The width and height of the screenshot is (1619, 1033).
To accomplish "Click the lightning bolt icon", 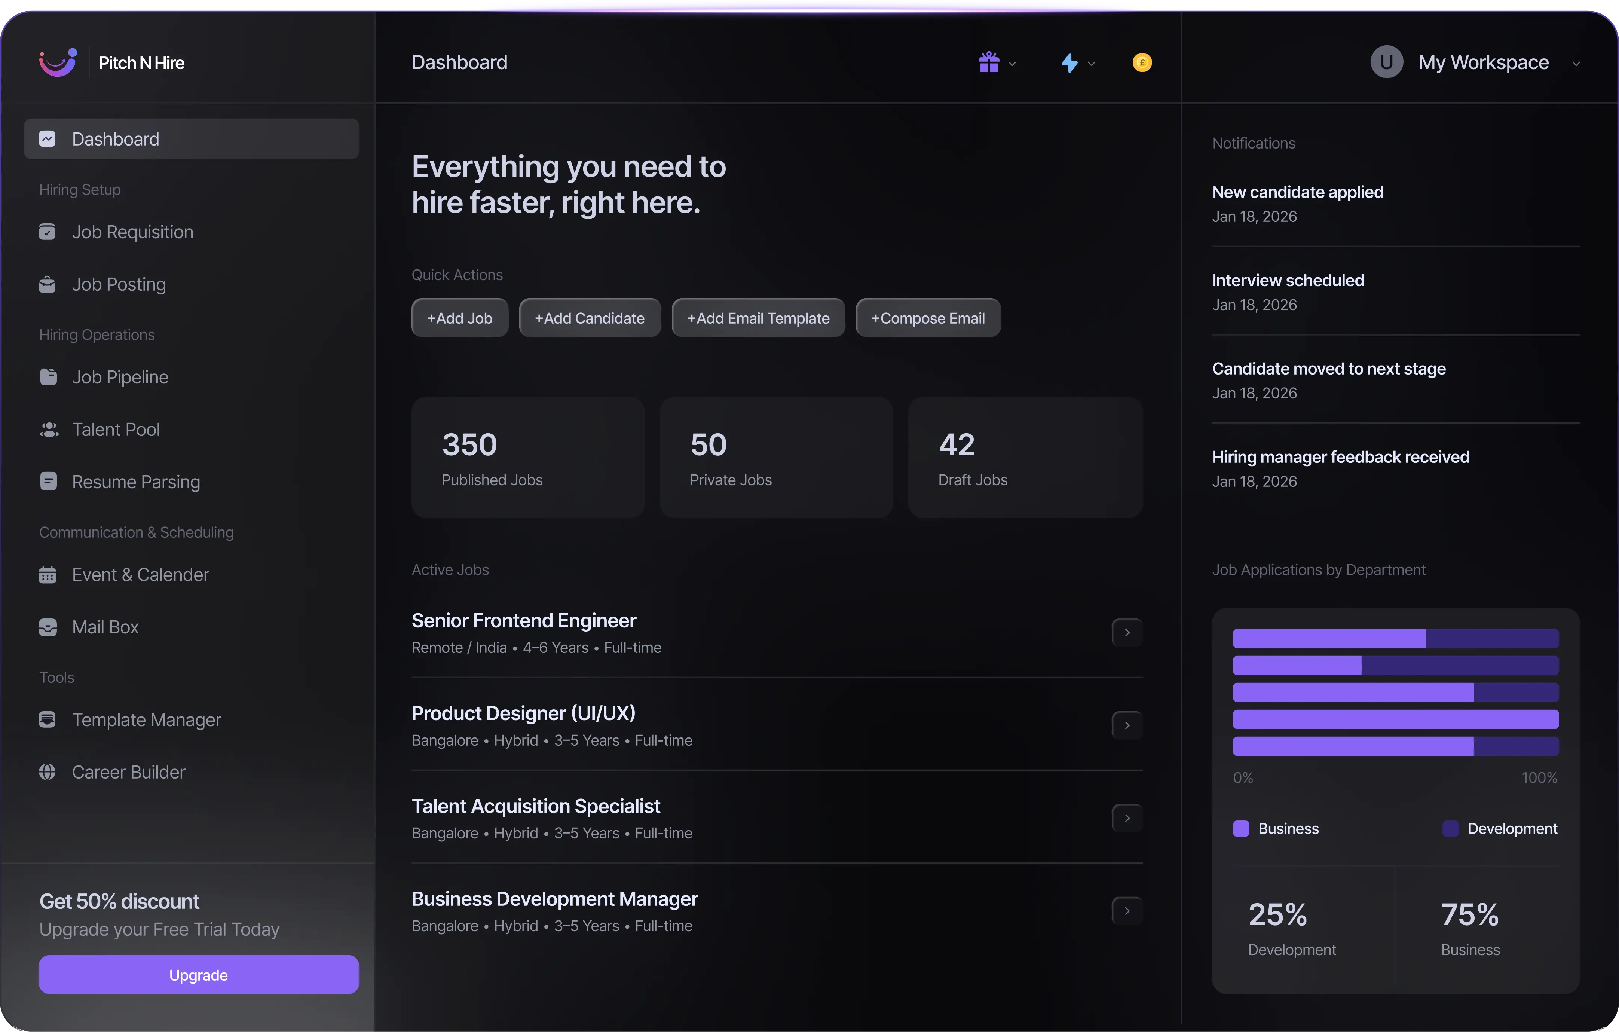I will (1069, 63).
